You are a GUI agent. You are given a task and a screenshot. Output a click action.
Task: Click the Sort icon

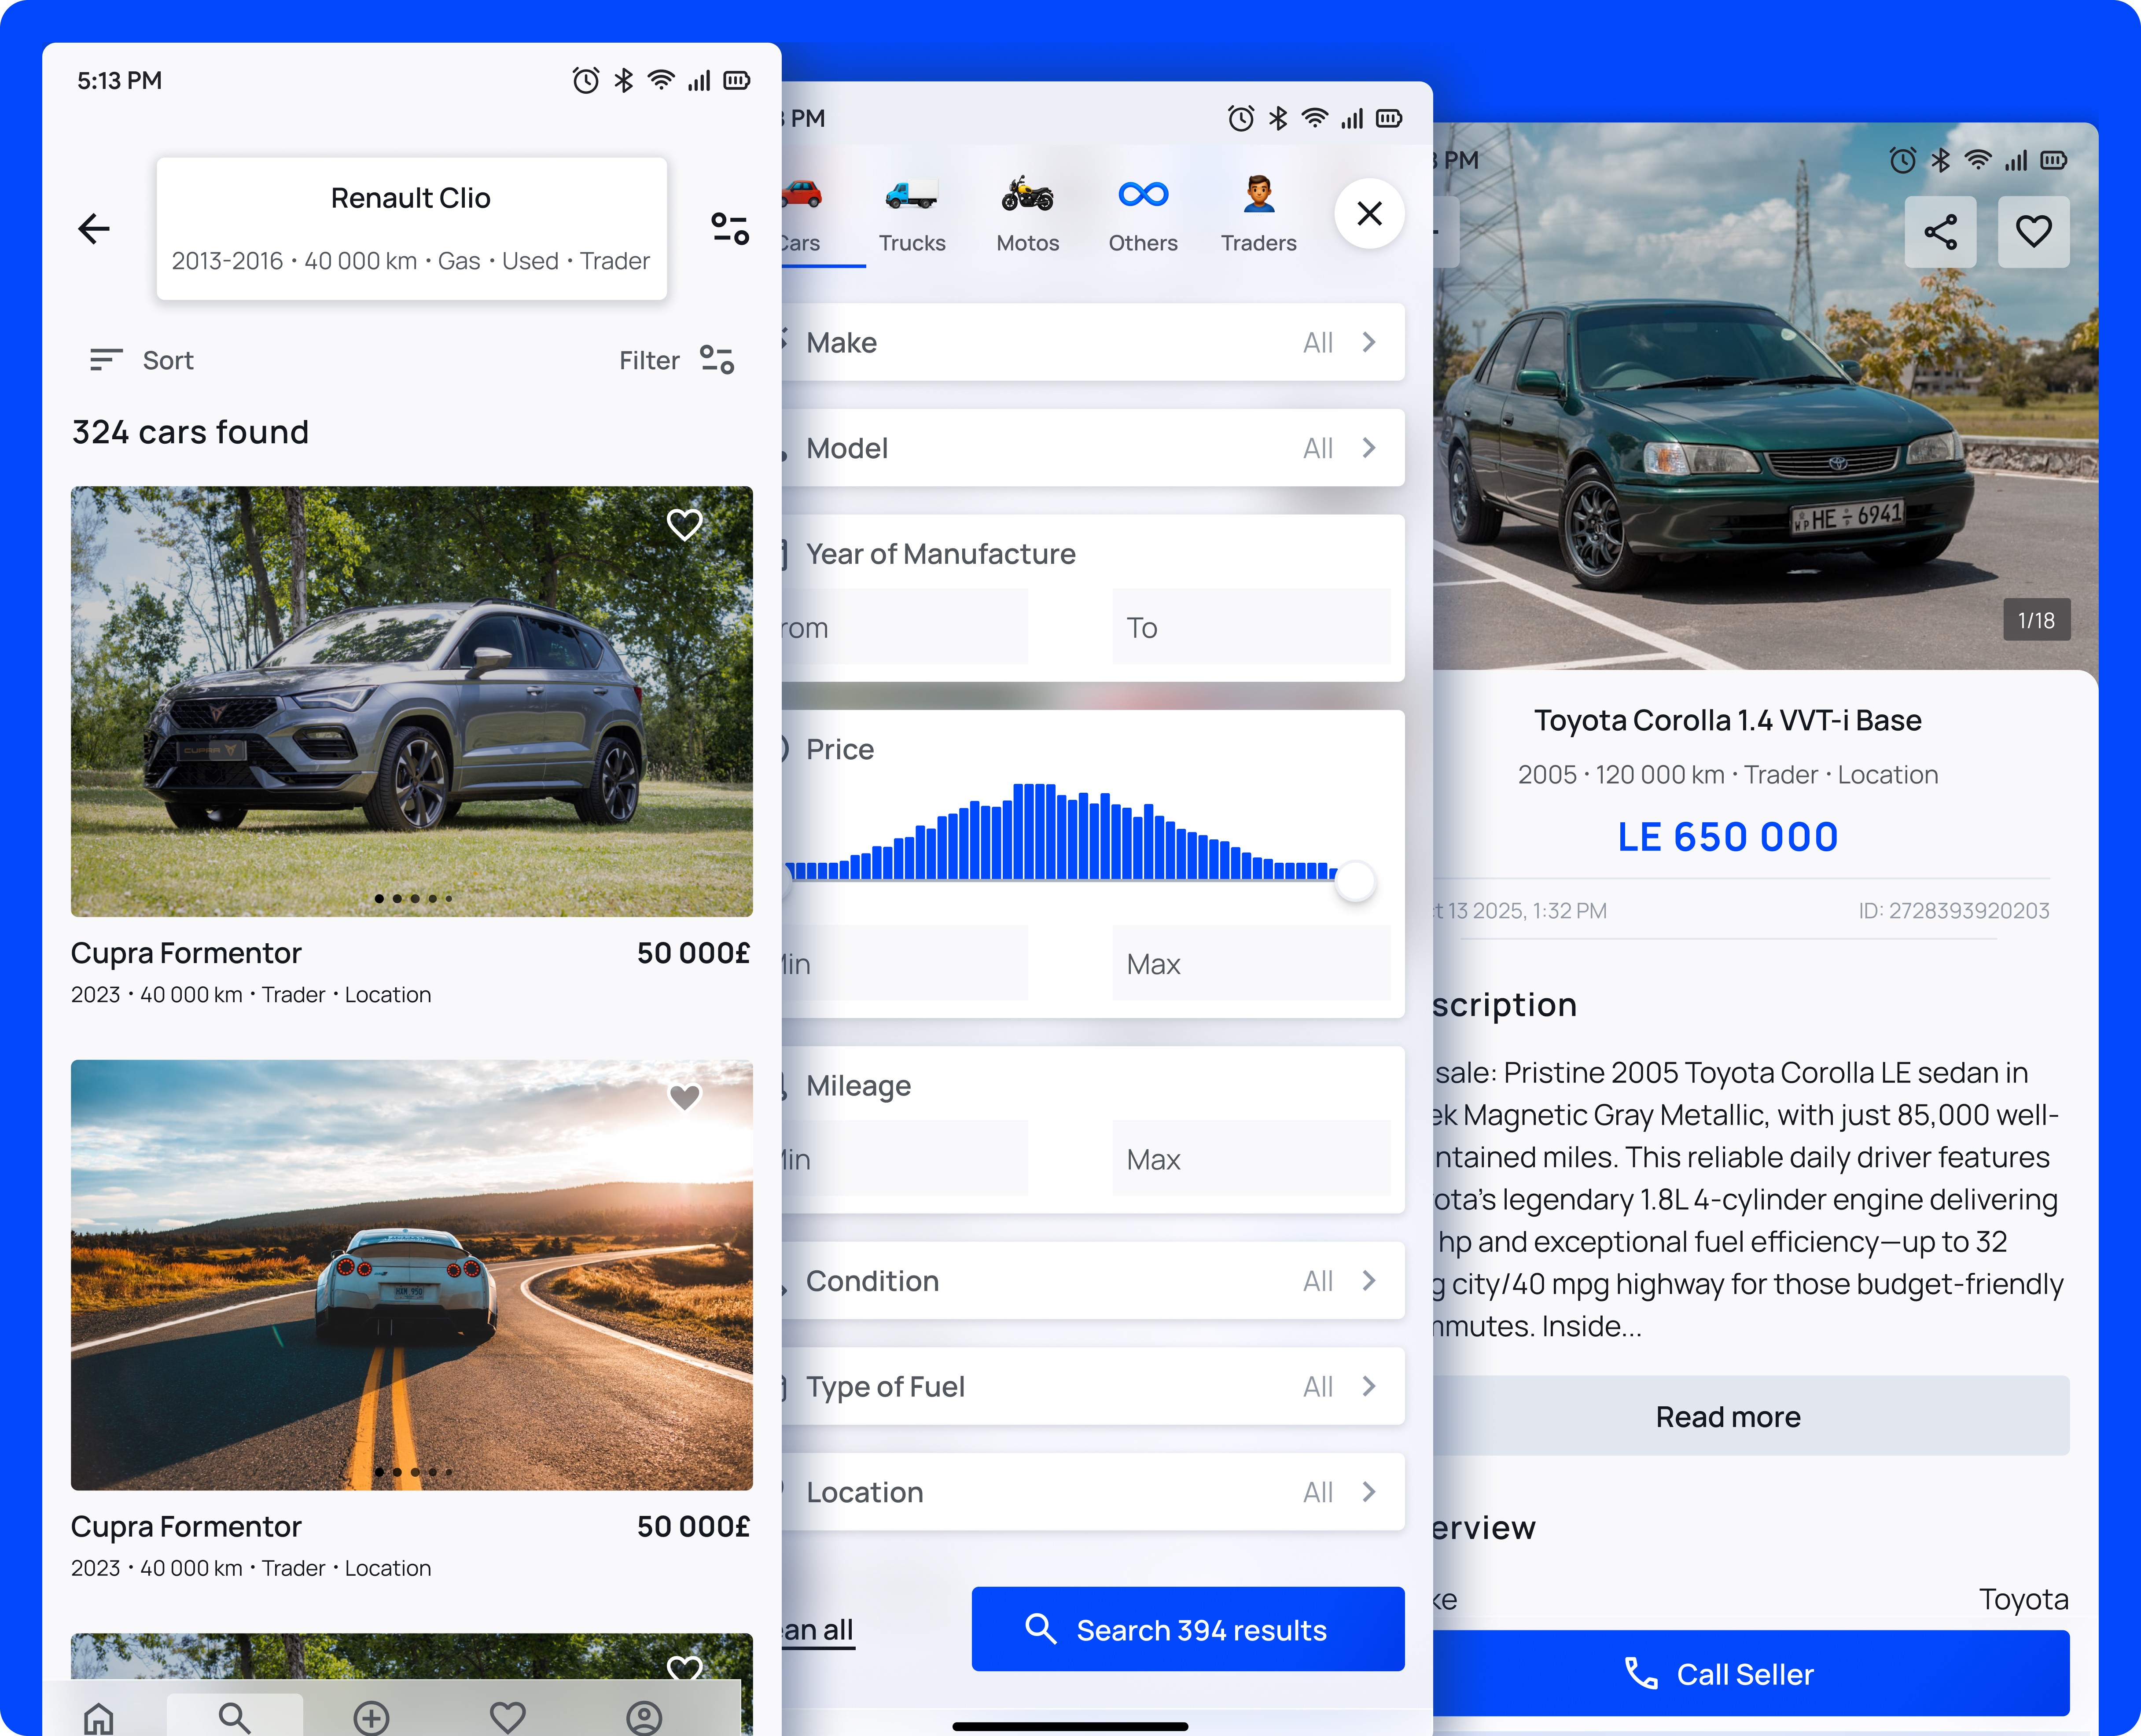pyautogui.click(x=106, y=360)
